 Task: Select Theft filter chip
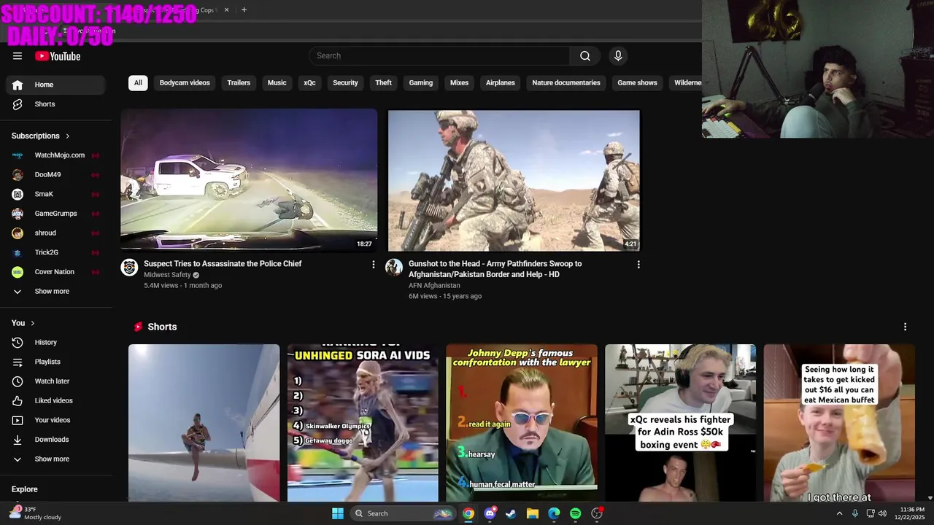384,83
